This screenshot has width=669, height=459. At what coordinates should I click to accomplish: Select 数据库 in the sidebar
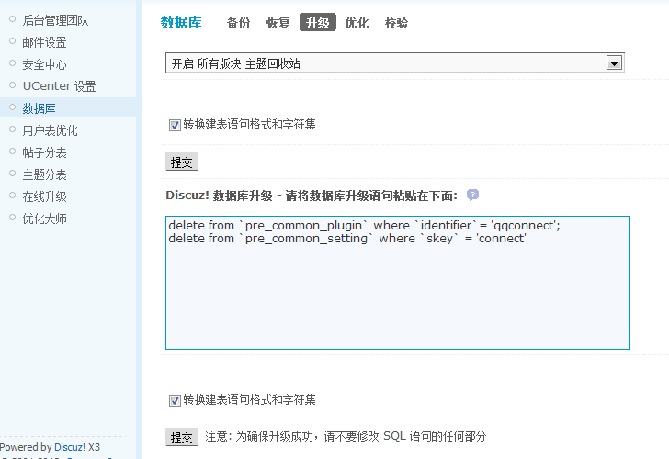click(x=39, y=108)
